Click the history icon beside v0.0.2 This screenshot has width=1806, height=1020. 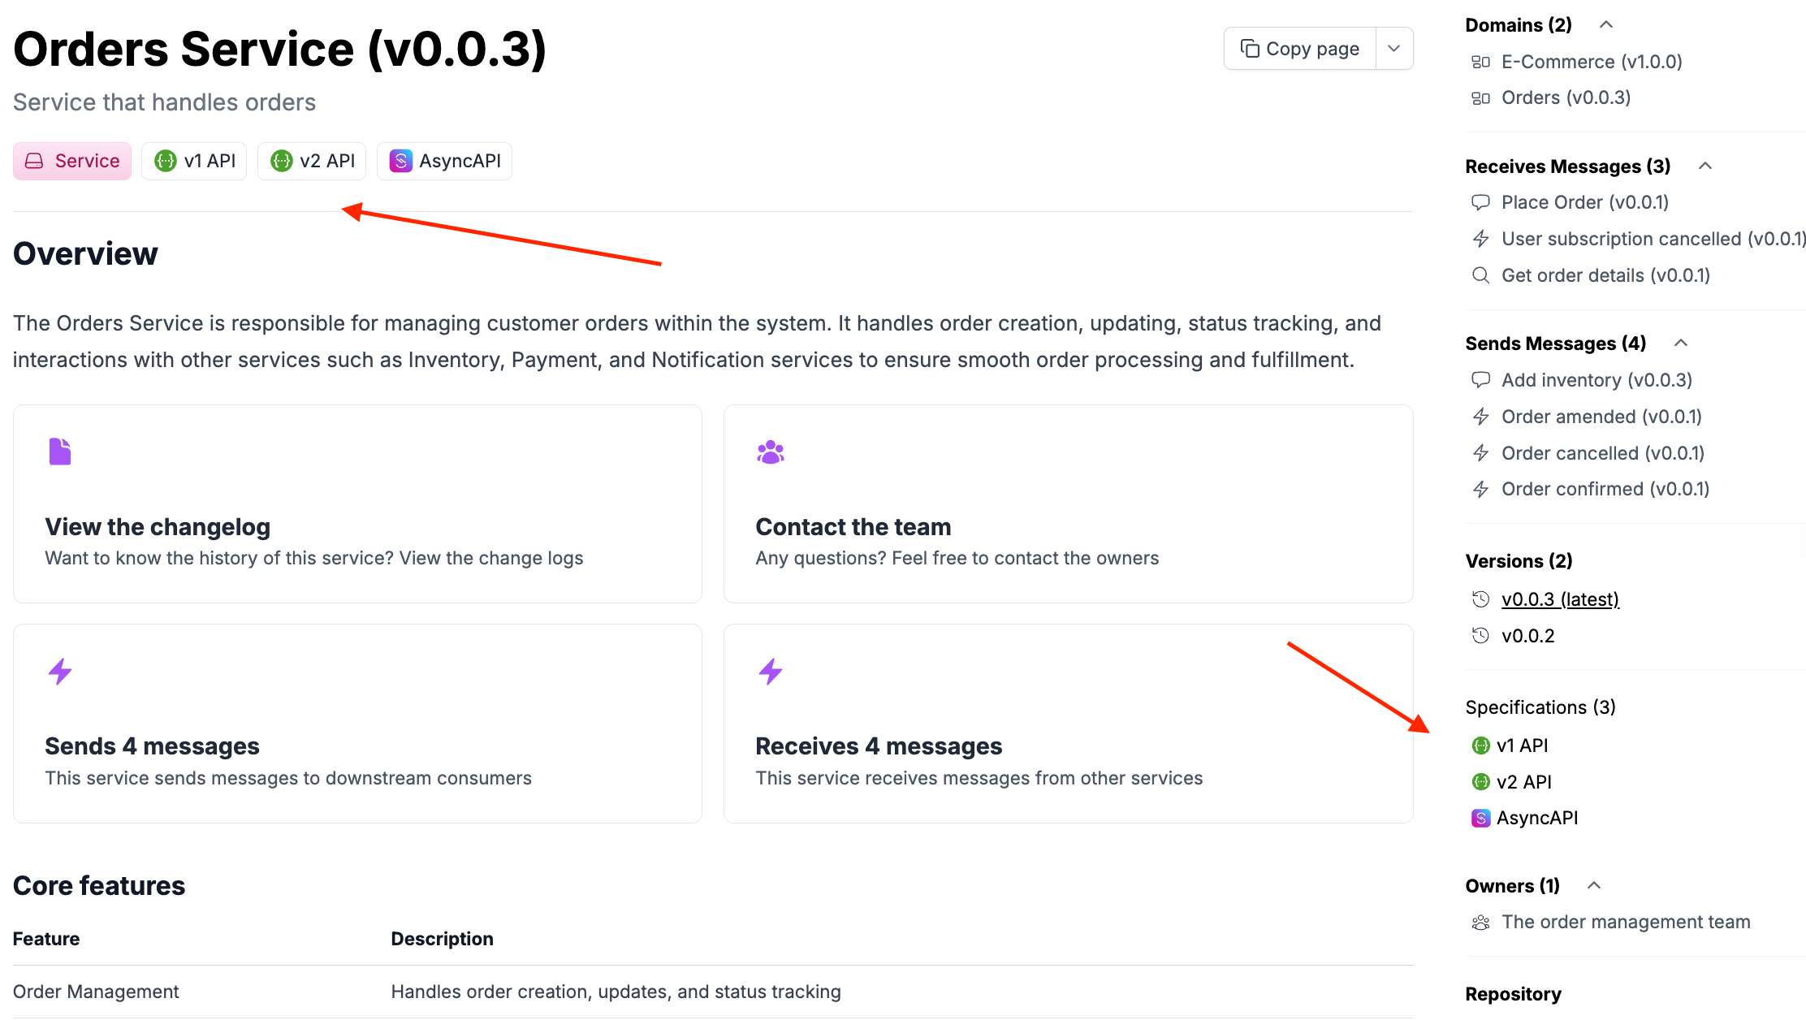[x=1481, y=635]
